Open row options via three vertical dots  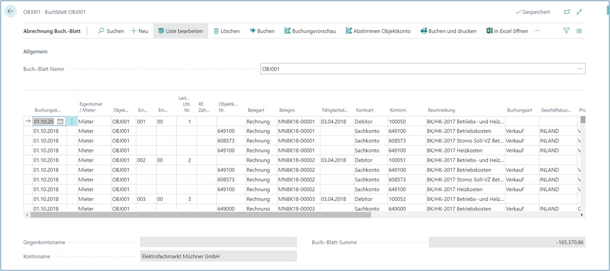coord(72,121)
